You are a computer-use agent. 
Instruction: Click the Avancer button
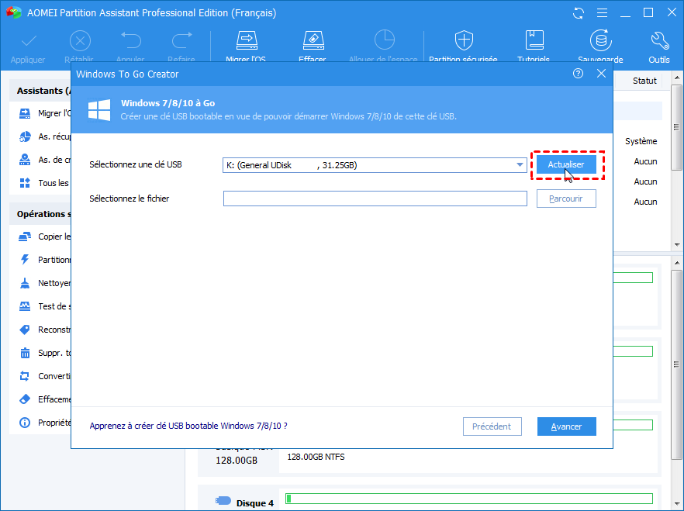click(x=567, y=426)
